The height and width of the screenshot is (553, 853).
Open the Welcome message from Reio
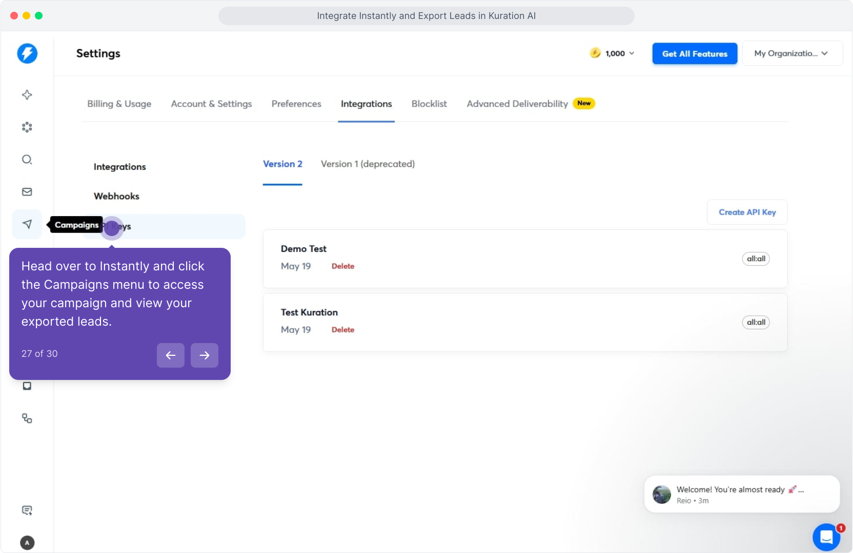(x=742, y=494)
